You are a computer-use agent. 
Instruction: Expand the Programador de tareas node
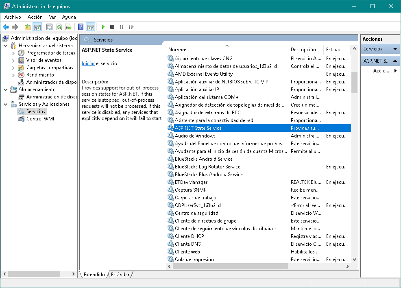pos(13,53)
